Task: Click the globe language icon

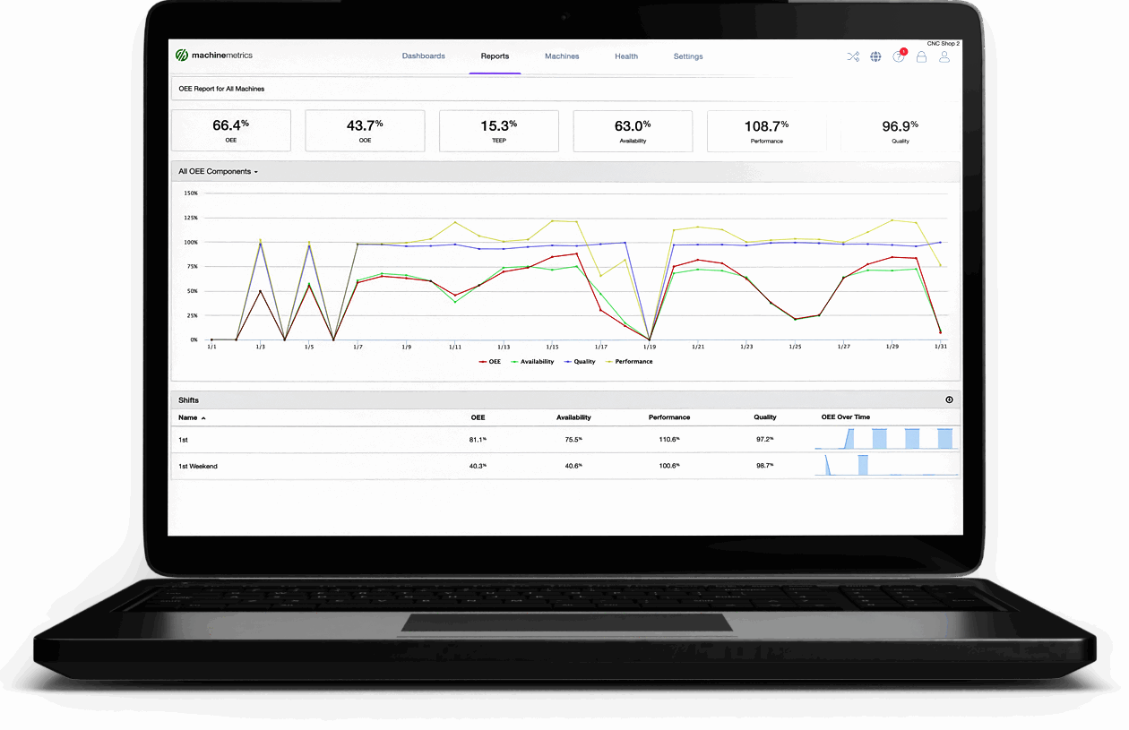Action: coord(875,56)
